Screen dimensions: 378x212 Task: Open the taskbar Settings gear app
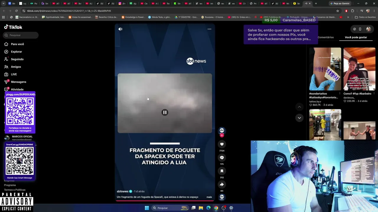click(231, 208)
